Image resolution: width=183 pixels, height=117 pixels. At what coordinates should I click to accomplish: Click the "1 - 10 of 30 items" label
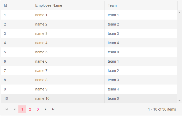tap(162, 109)
